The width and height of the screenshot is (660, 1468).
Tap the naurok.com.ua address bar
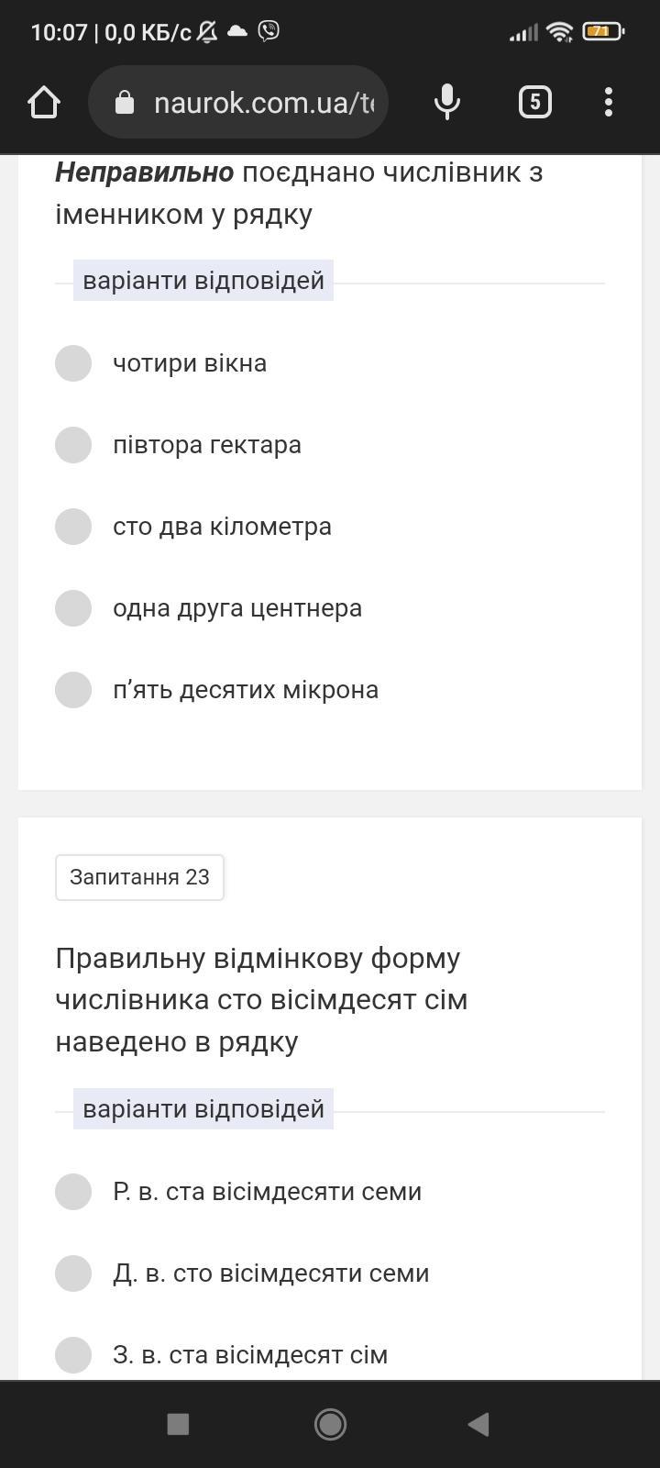(x=262, y=103)
